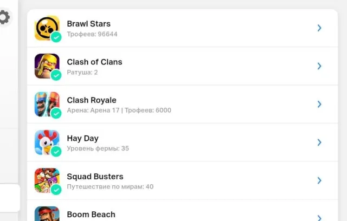Click the Clash Royale king icon
The height and width of the screenshot is (221, 347).
[x=47, y=104]
